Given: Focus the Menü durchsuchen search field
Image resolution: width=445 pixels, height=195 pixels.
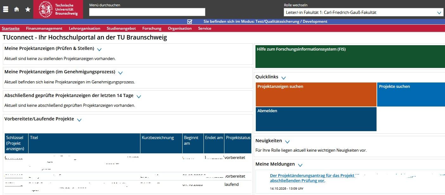Looking at the screenshot, I should (147, 12).
